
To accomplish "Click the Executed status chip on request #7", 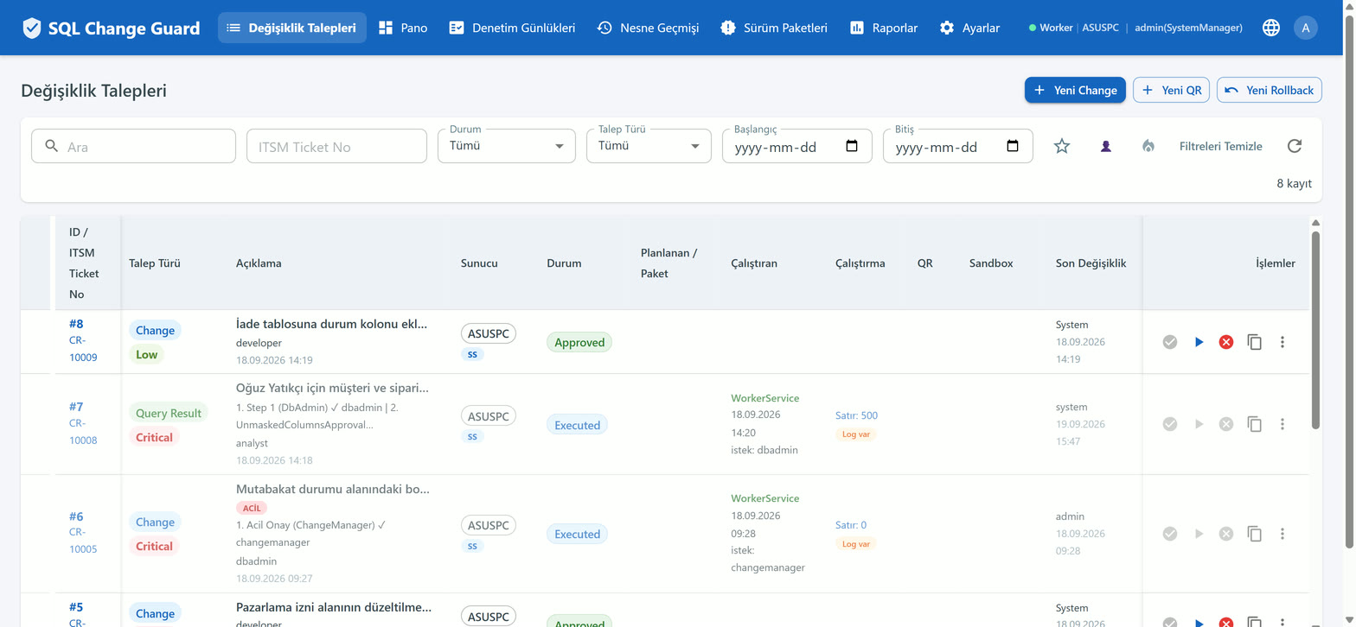I will point(577,424).
